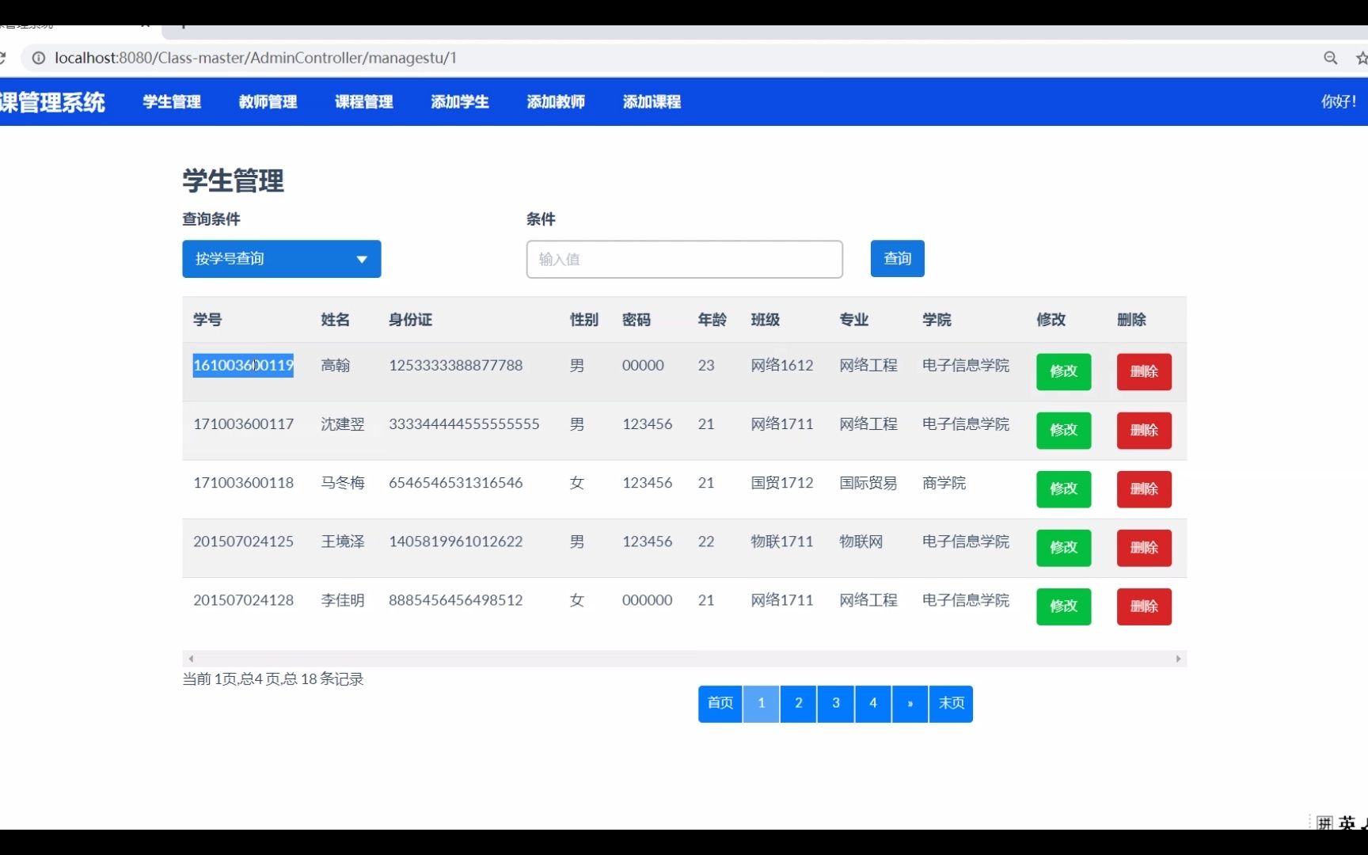Click the 输入值 search input field
Screen dimensions: 1368x855
tap(684, 259)
